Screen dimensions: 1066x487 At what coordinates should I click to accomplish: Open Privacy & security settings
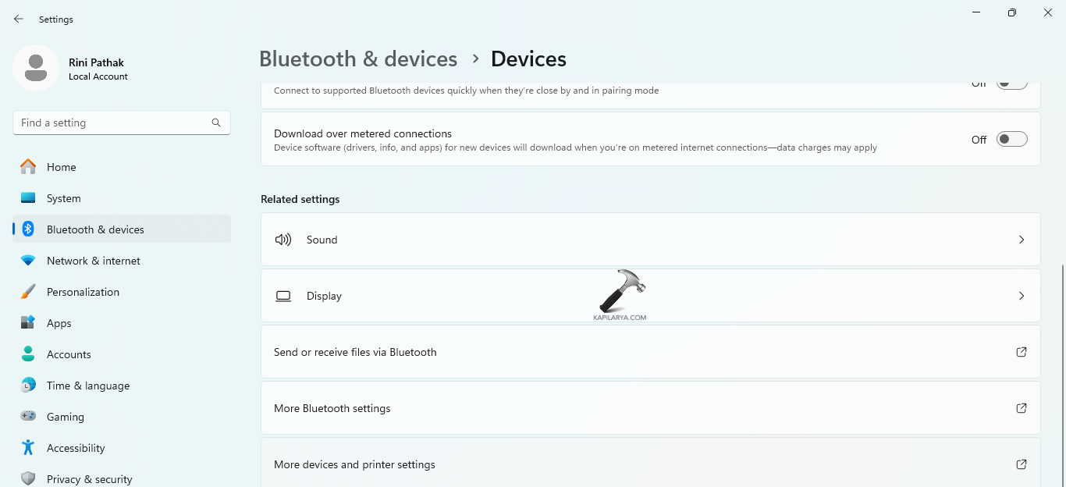[89, 478]
